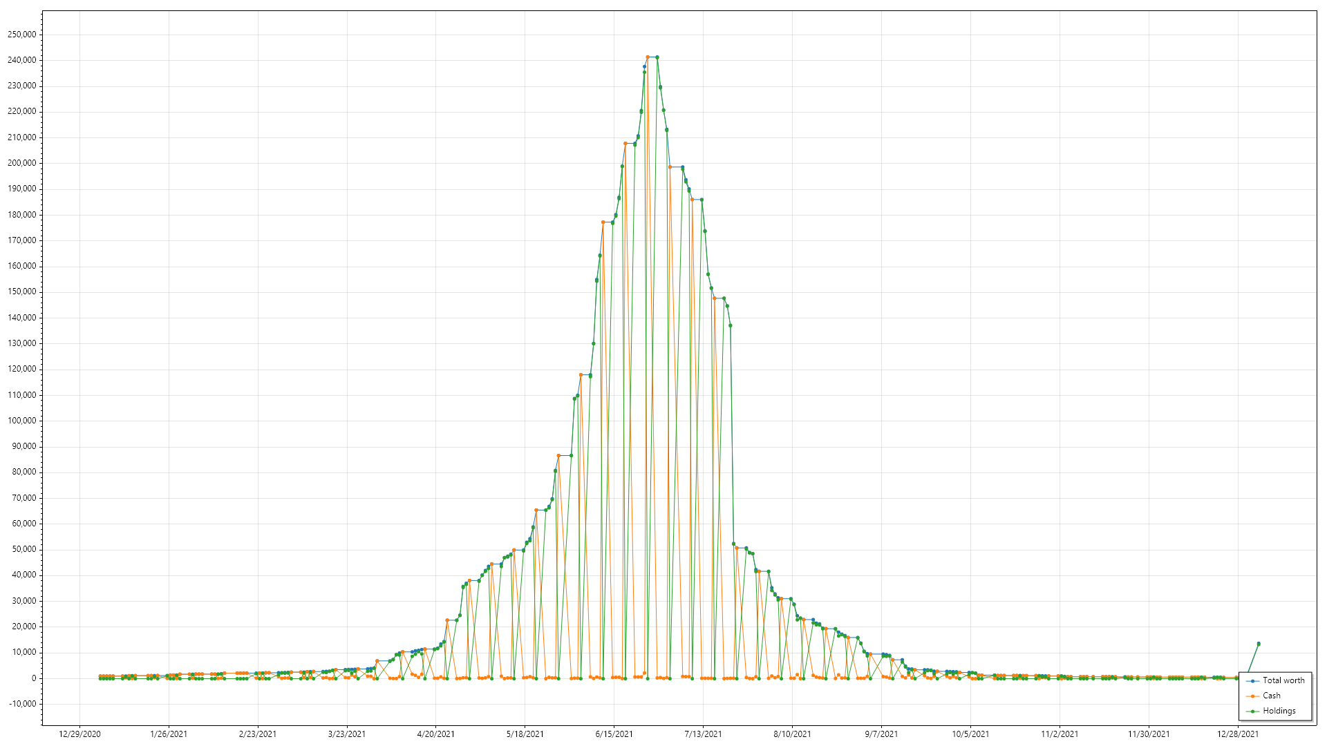Click the blue Total worth legend marker
Viewport: 1327px width, 746px height.
click(x=1253, y=681)
